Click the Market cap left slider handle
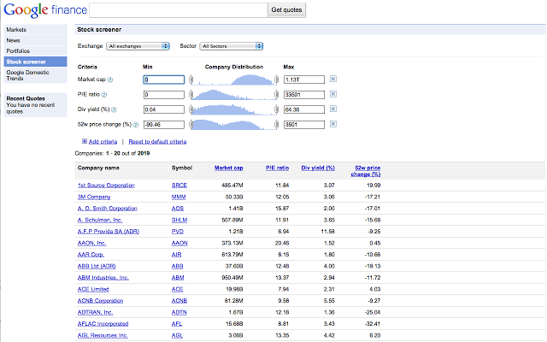This screenshot has height=342, width=547. 191,80
